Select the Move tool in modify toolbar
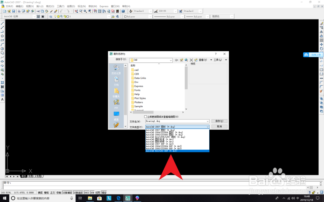The height and width of the screenshot is (202, 324). pos(321,45)
